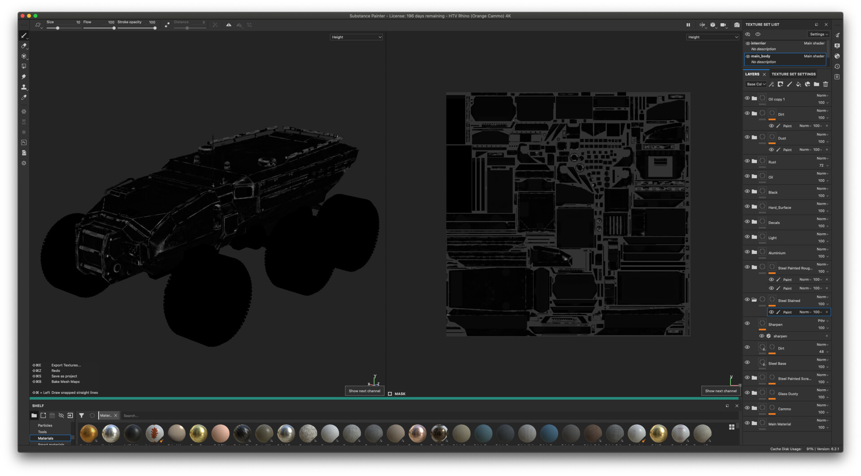Expand the Glass Dusty folder
This screenshot has height=476, width=861.
tap(754, 393)
